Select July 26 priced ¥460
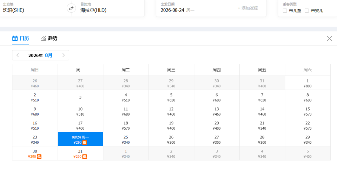Image resolution: width=337 pixels, height=169 pixels. click(x=35, y=83)
